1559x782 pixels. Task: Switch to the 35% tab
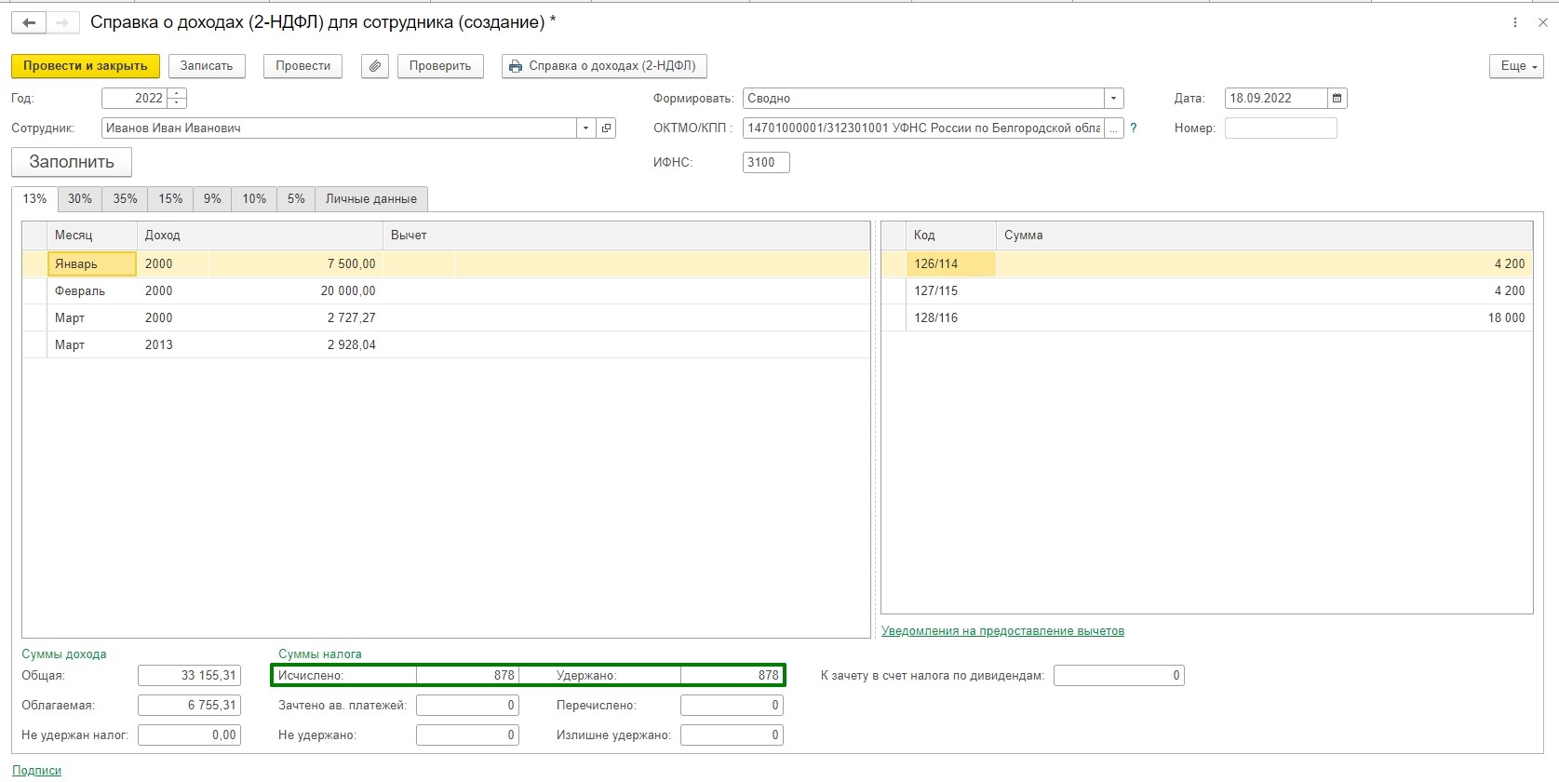tap(126, 199)
